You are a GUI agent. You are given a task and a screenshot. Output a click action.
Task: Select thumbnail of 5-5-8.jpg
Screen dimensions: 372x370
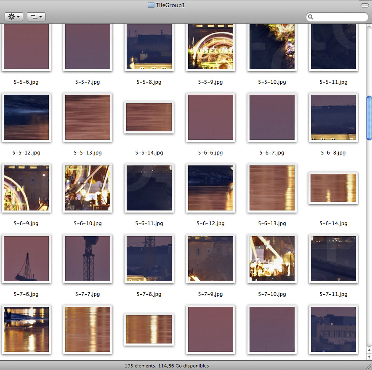149,47
